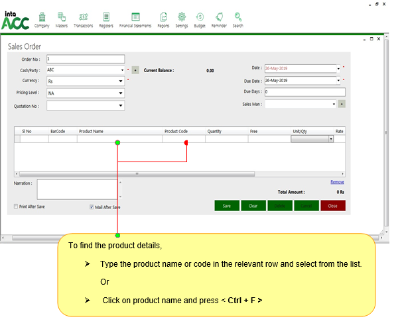Open the Due Date picker dropdown
The width and height of the screenshot is (402, 331).
tap(338, 80)
